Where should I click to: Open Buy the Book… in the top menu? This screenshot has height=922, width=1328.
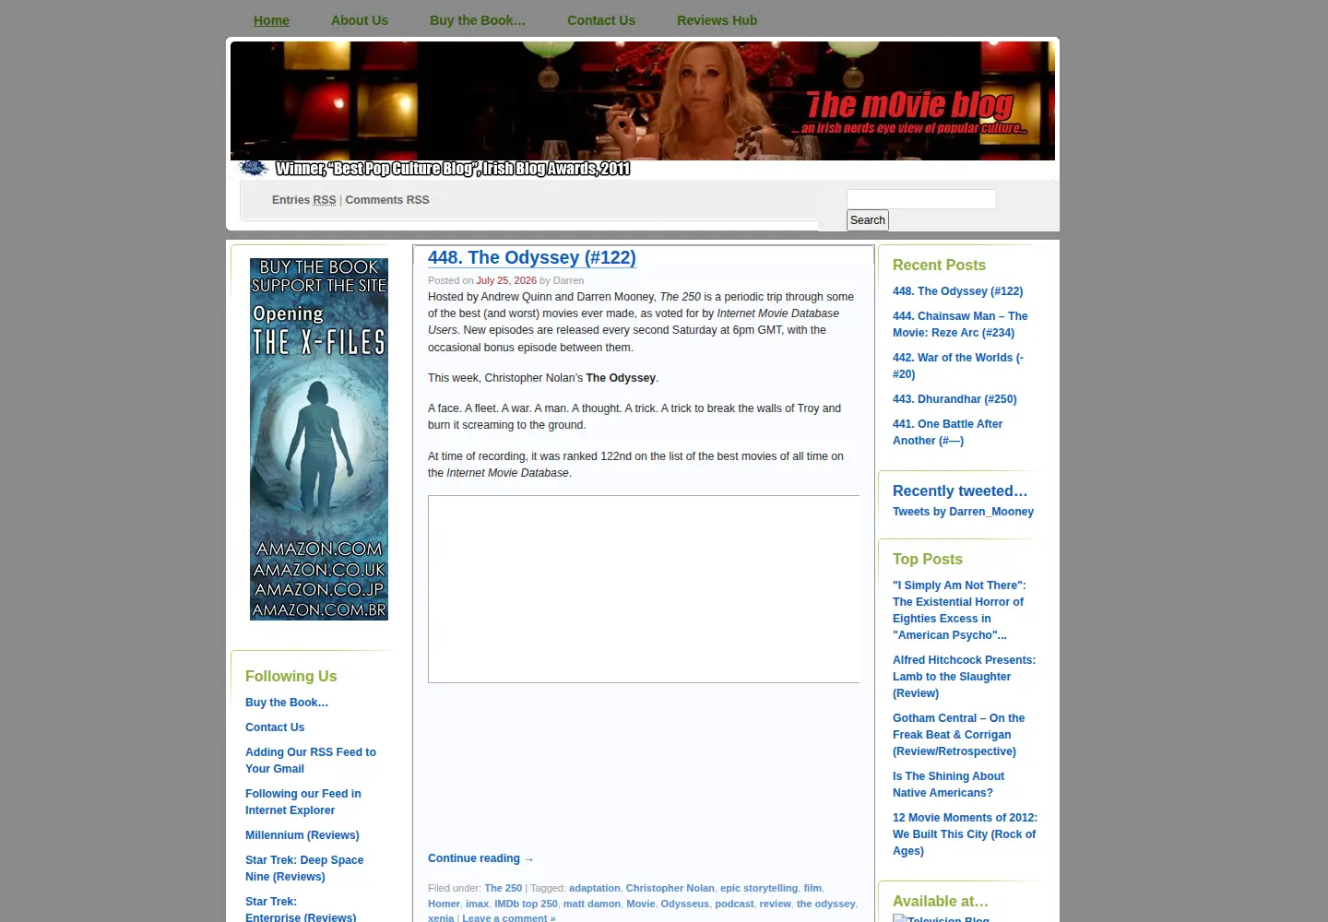(x=478, y=20)
